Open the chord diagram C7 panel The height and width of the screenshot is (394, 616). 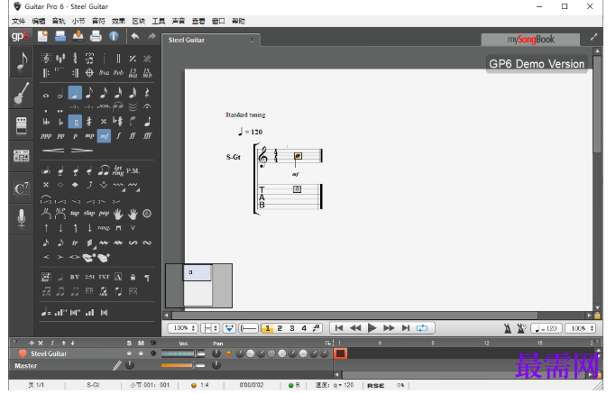point(22,188)
